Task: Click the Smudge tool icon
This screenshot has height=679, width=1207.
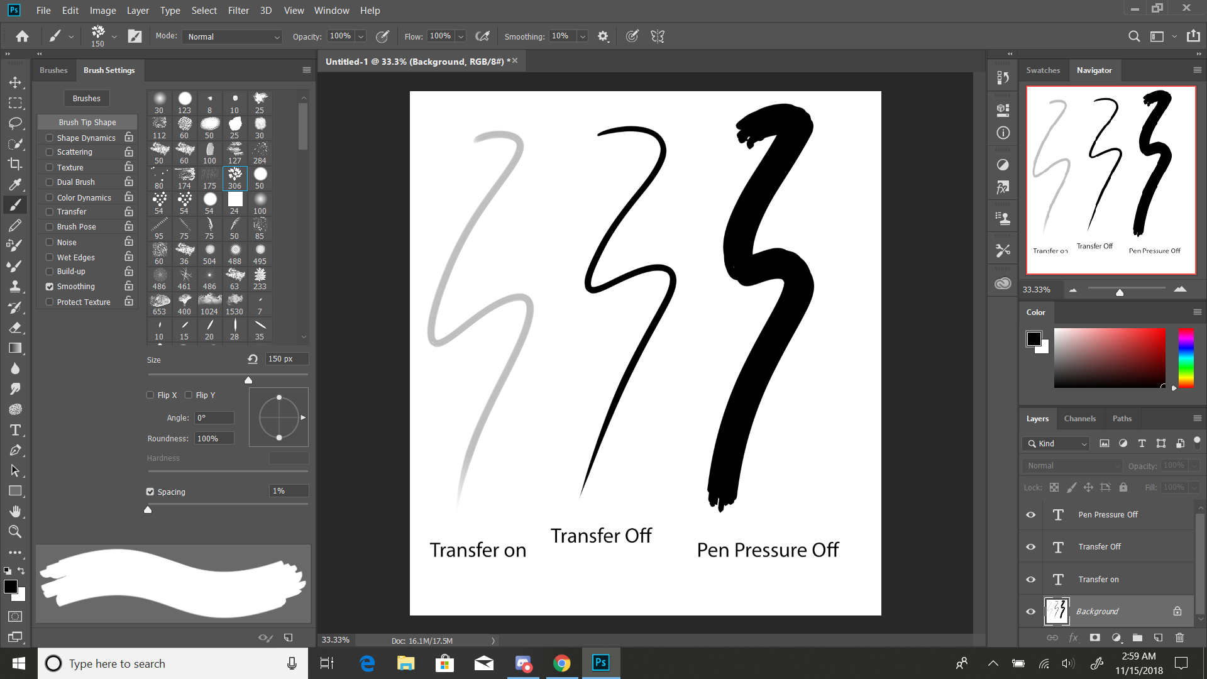Action: [x=15, y=389]
